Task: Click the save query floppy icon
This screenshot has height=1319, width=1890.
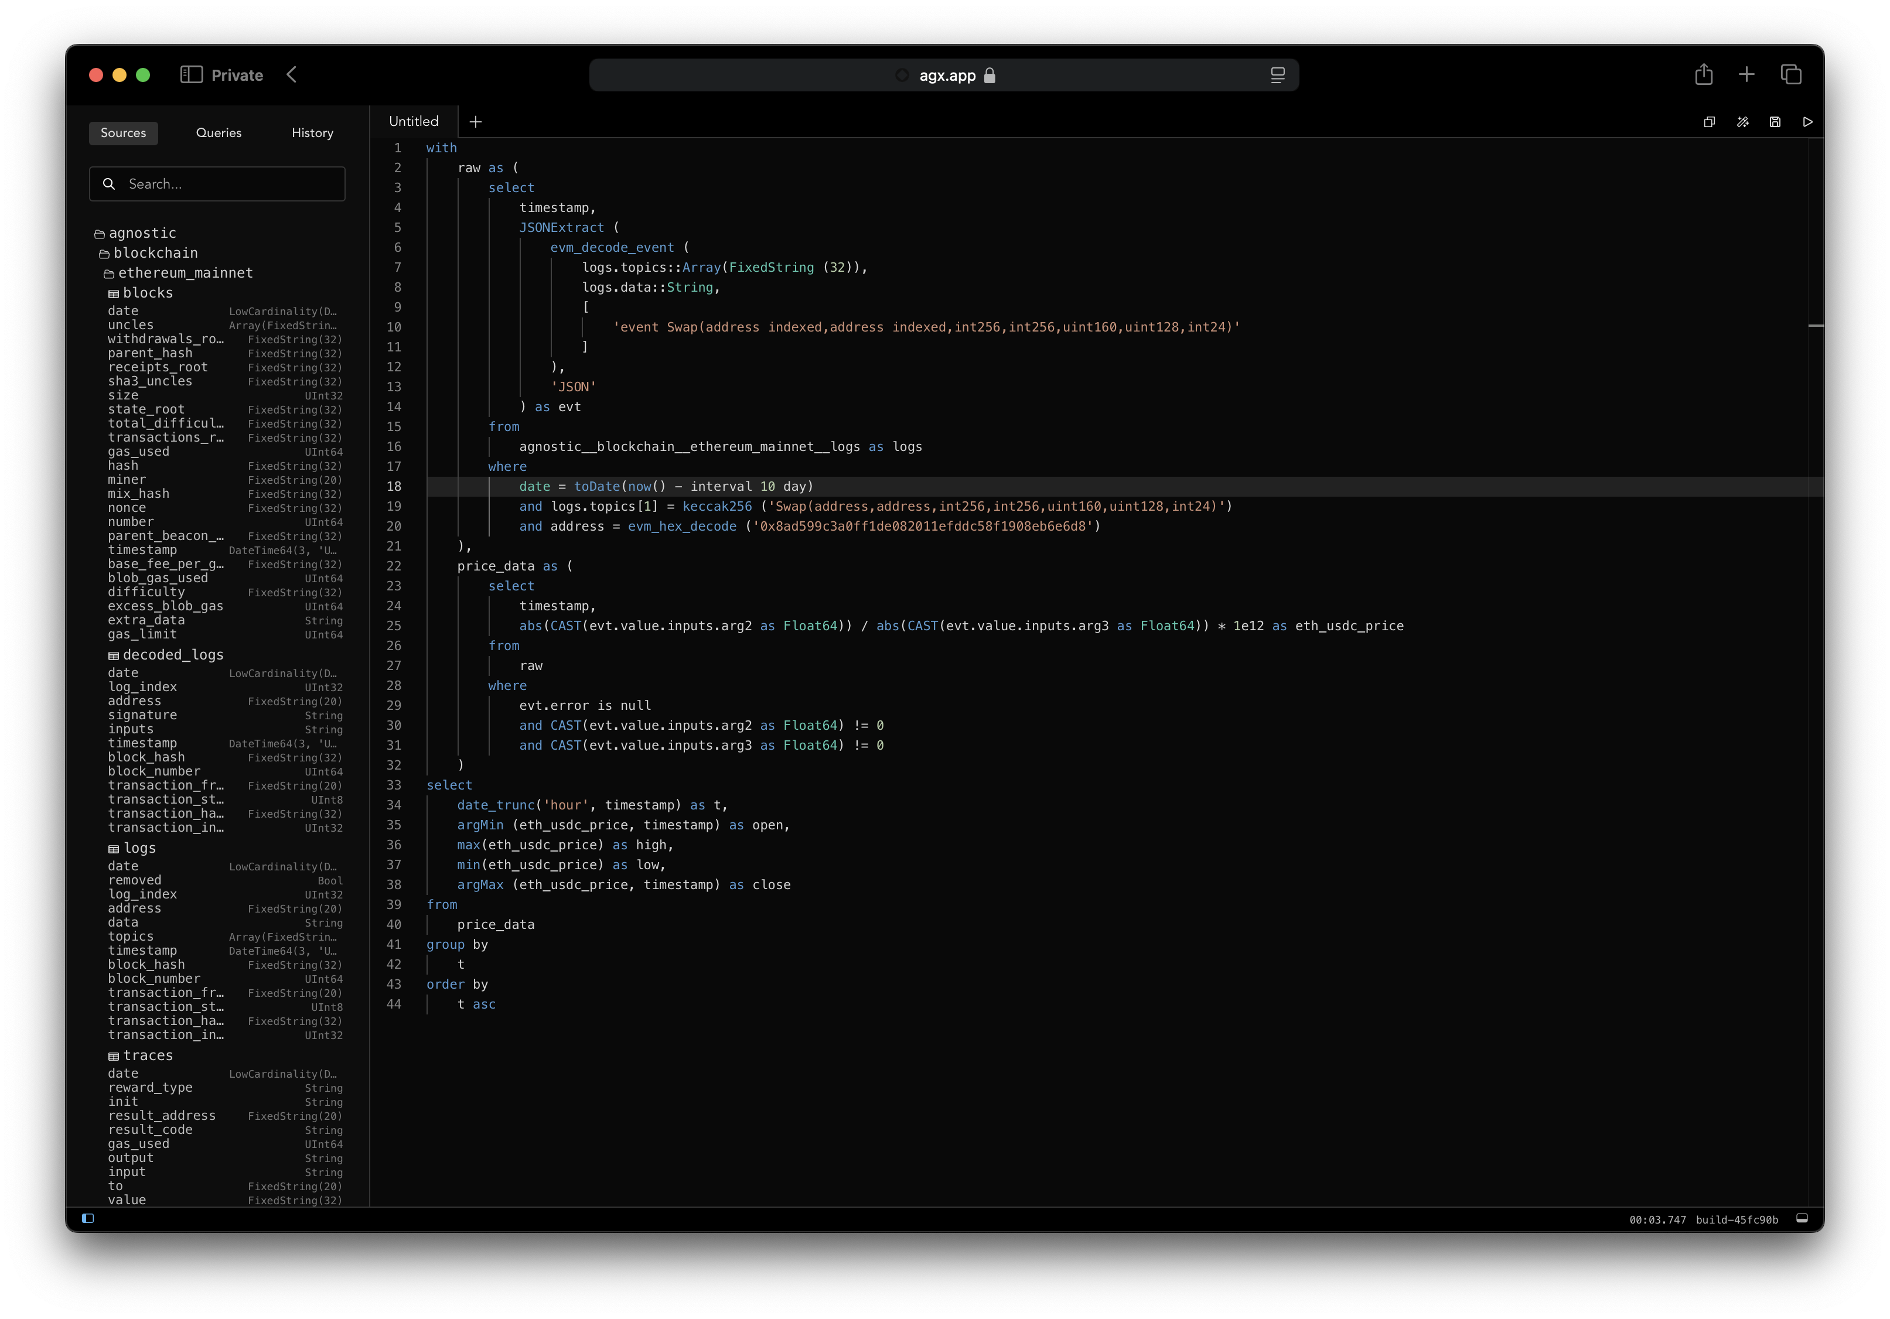Action: 1775,122
